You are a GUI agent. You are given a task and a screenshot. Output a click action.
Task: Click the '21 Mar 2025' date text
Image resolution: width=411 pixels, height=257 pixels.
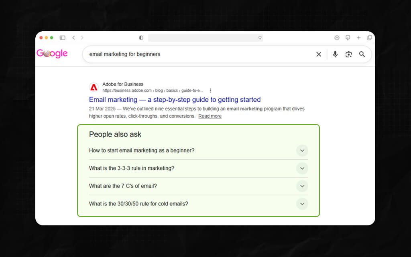(x=102, y=109)
